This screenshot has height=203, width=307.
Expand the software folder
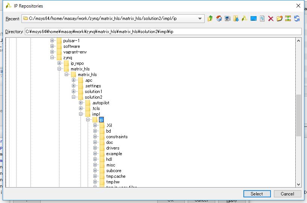coord(52,46)
